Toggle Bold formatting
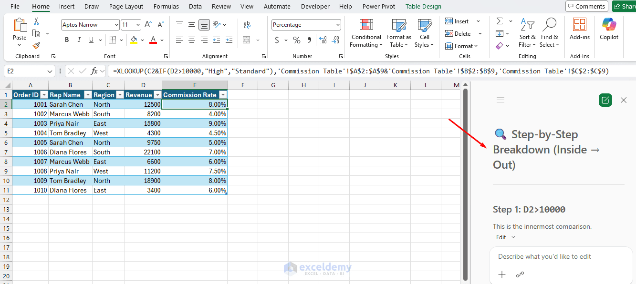This screenshot has width=636, height=284. point(67,40)
